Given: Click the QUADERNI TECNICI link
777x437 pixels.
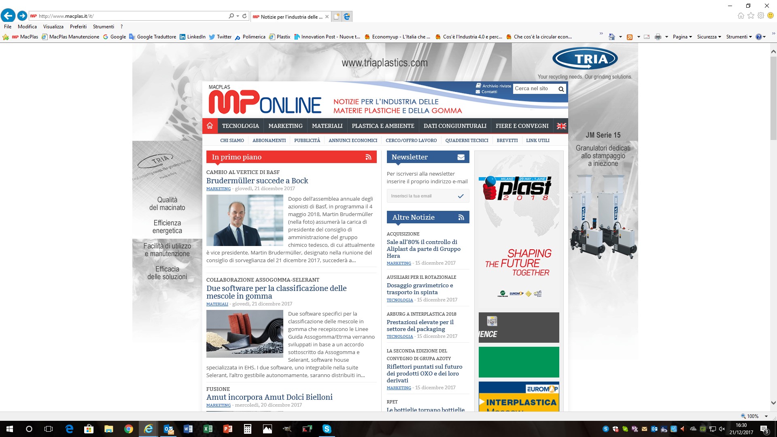Looking at the screenshot, I should [467, 140].
